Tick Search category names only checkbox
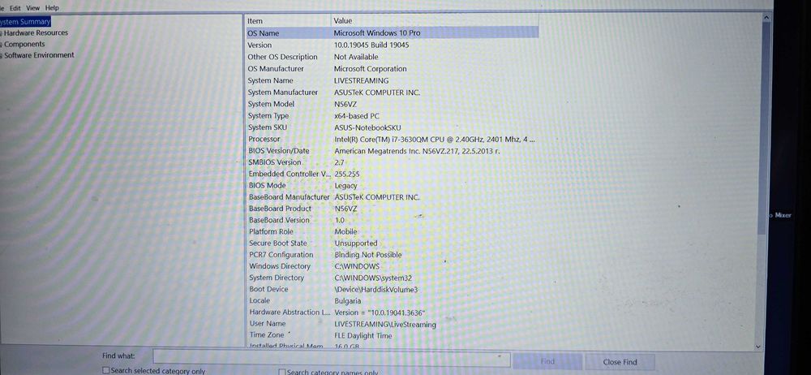The image size is (811, 375). [282, 372]
